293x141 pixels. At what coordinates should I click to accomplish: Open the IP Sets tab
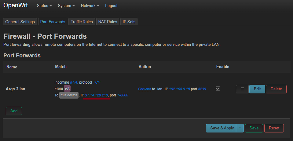point(129,22)
